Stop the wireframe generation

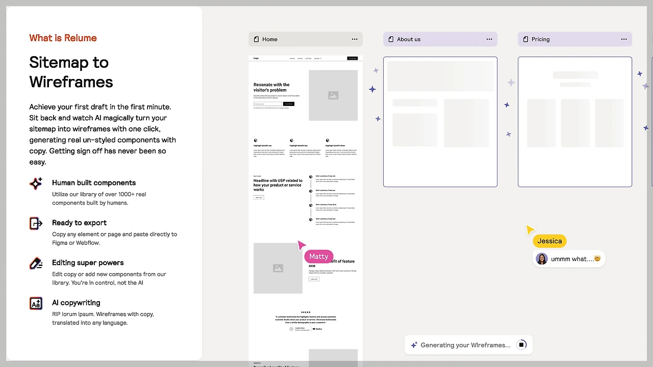click(x=521, y=345)
